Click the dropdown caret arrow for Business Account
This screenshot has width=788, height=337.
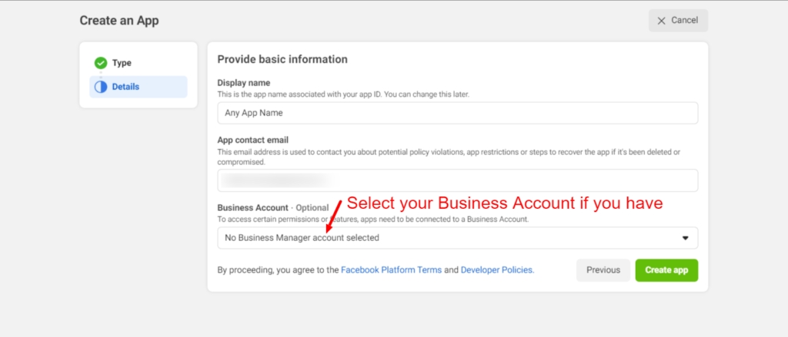[x=685, y=238]
